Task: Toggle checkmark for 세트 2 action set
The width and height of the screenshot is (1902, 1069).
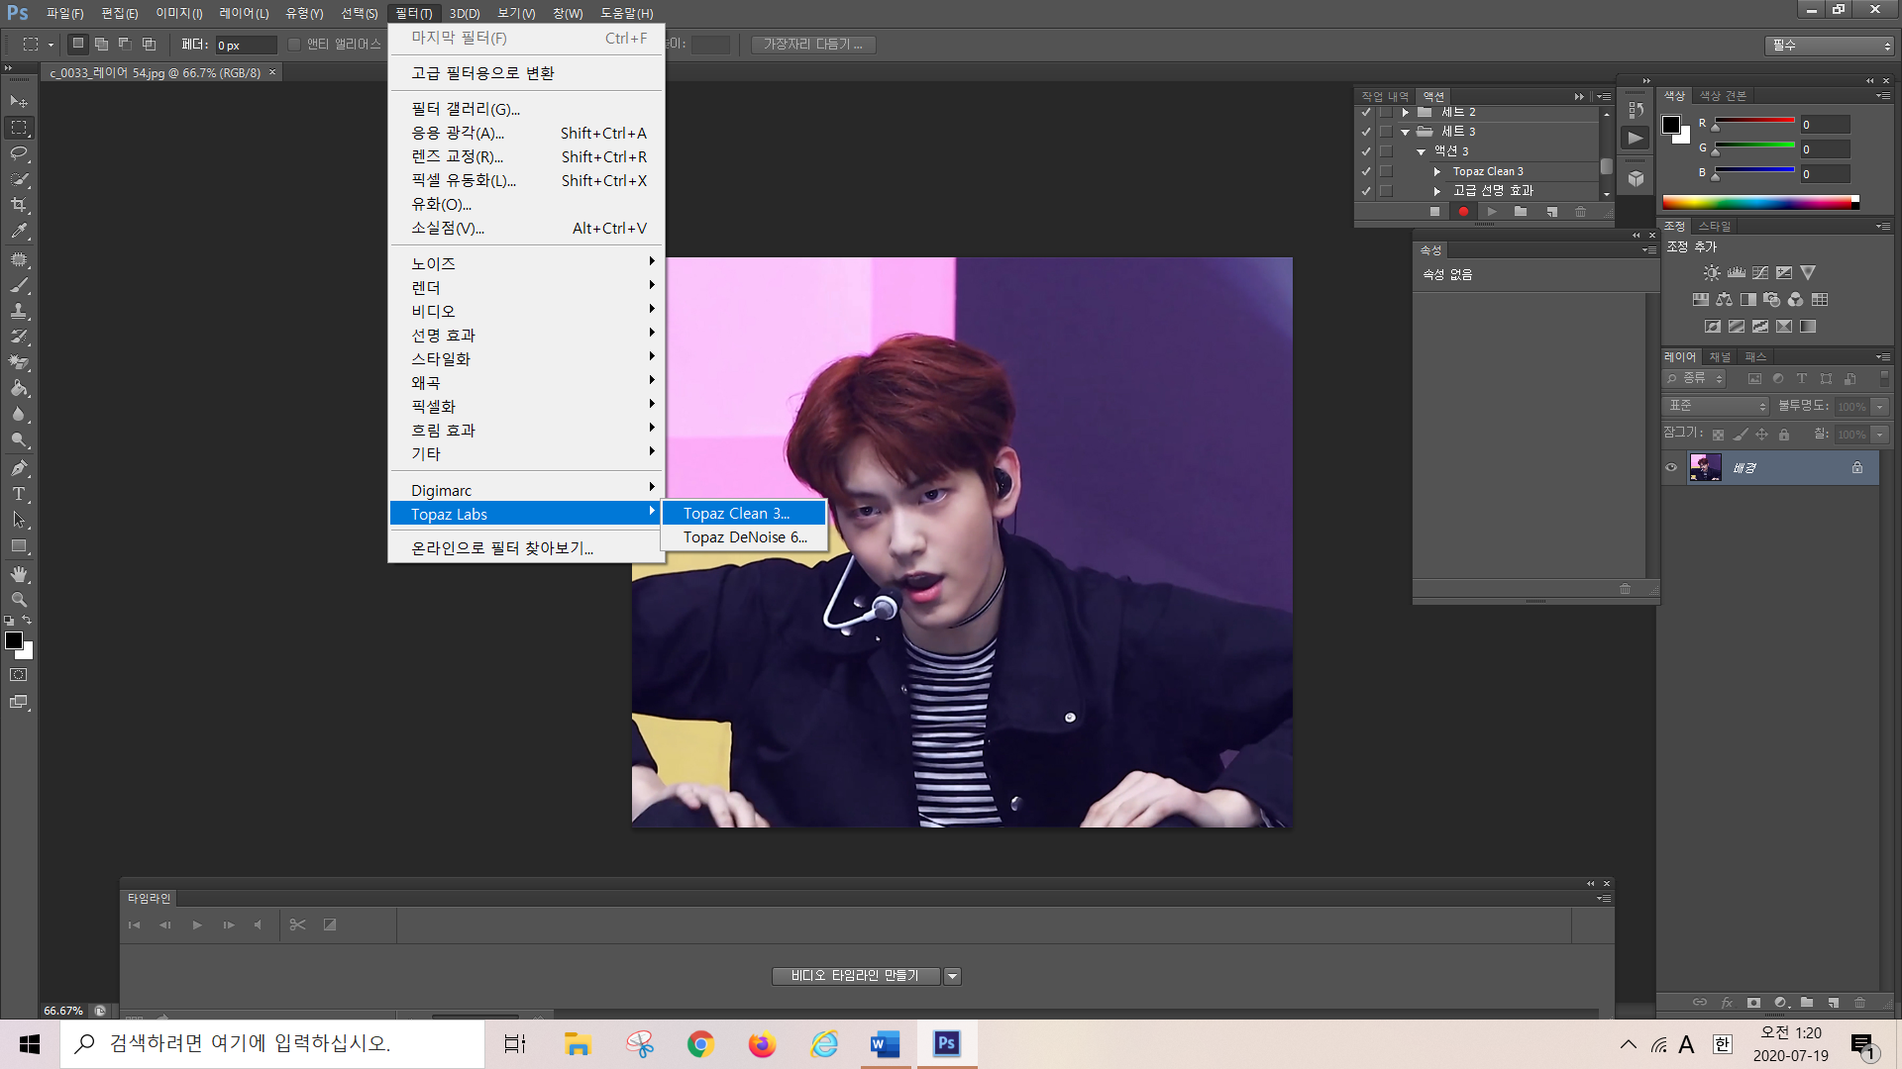Action: point(1366,112)
